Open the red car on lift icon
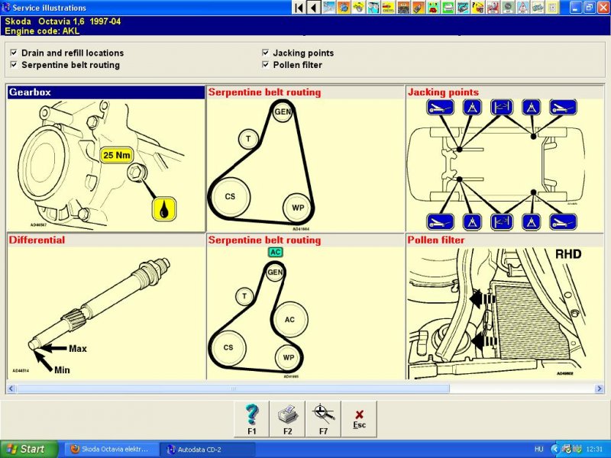The height and width of the screenshot is (458, 611). [x=493, y=8]
